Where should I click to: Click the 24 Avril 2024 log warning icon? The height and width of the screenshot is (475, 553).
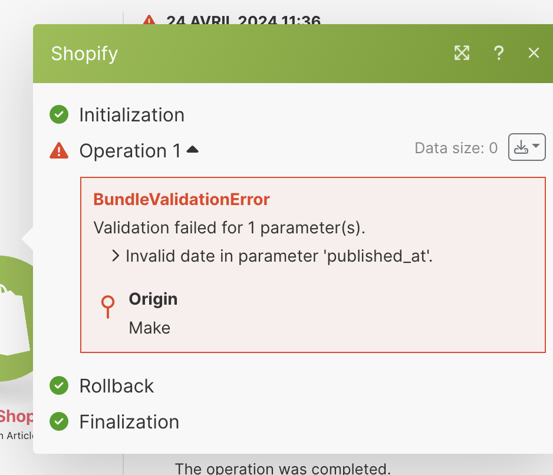click(x=149, y=20)
